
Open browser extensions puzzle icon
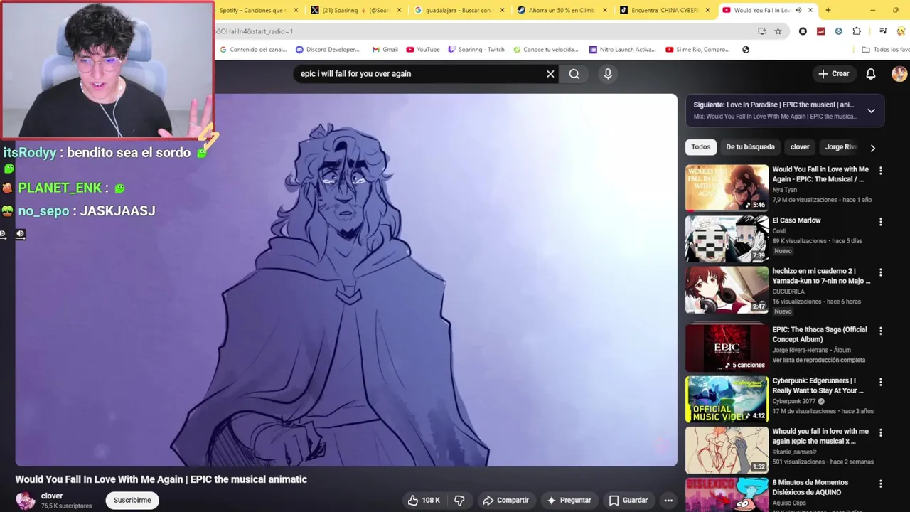tap(857, 31)
